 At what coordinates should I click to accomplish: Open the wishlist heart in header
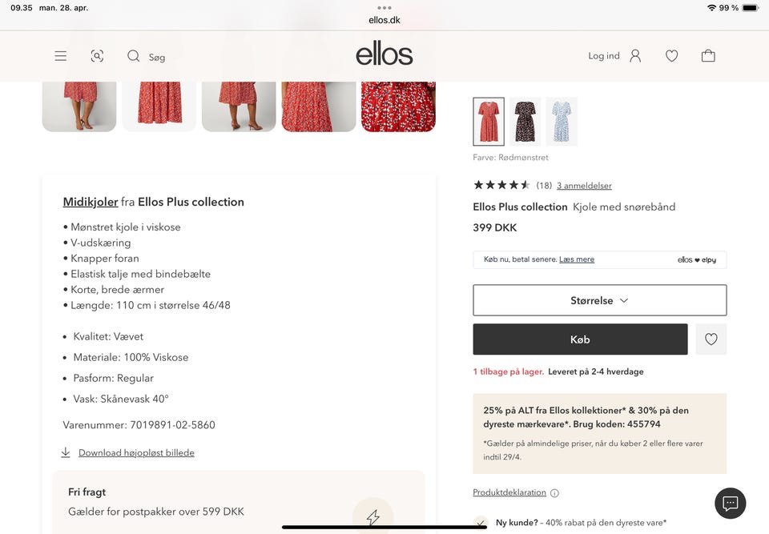671,56
